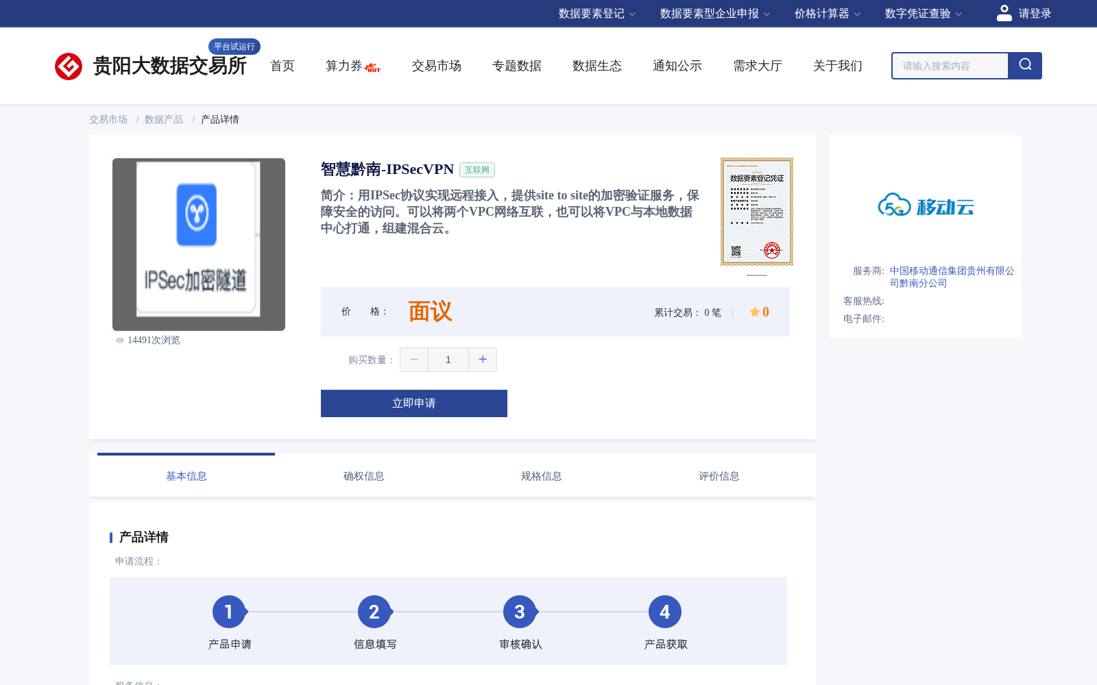Image resolution: width=1097 pixels, height=685 pixels.
Task: Click the red site logo icon
Action: point(69,66)
